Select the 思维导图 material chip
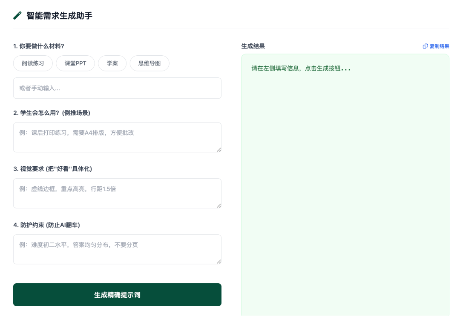Image resolution: width=460 pixels, height=316 pixels. pyautogui.click(x=149, y=63)
